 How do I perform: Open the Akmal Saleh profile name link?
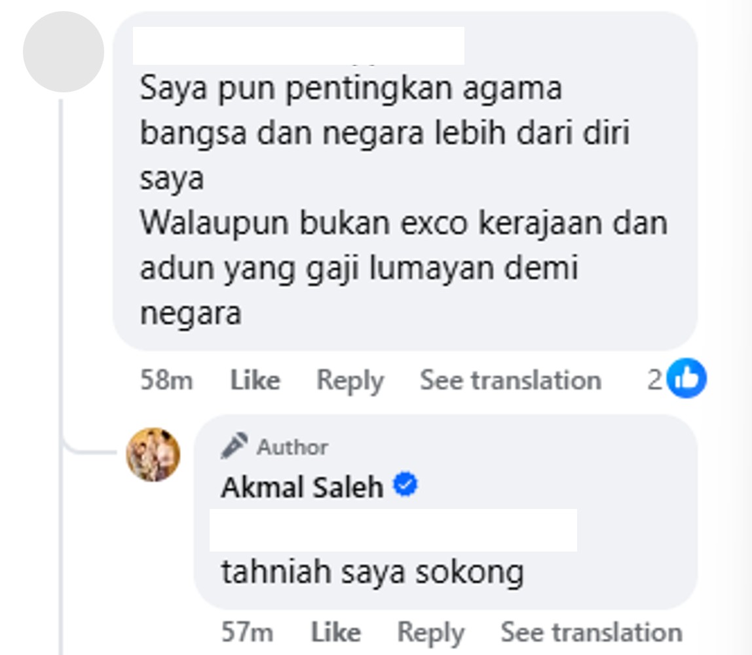pyautogui.click(x=302, y=487)
